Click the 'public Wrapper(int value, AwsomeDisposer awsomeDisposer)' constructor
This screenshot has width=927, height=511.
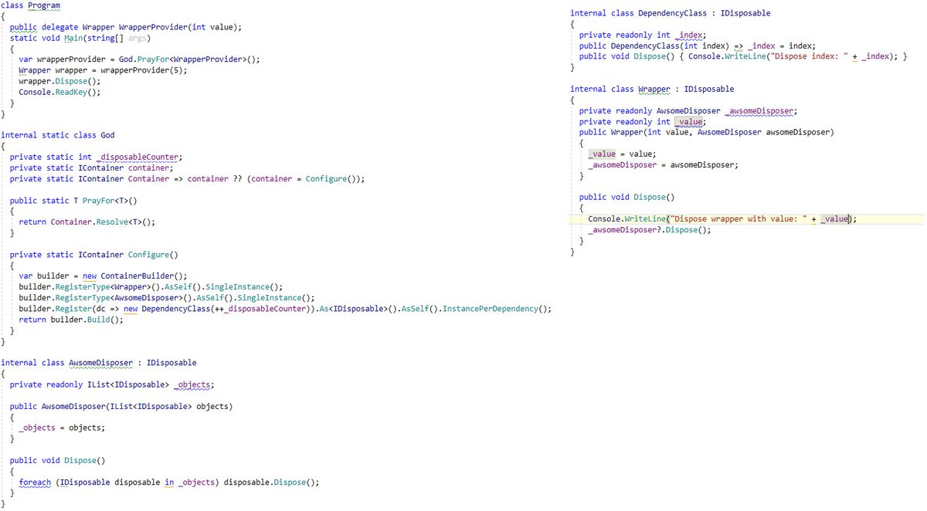pos(707,132)
